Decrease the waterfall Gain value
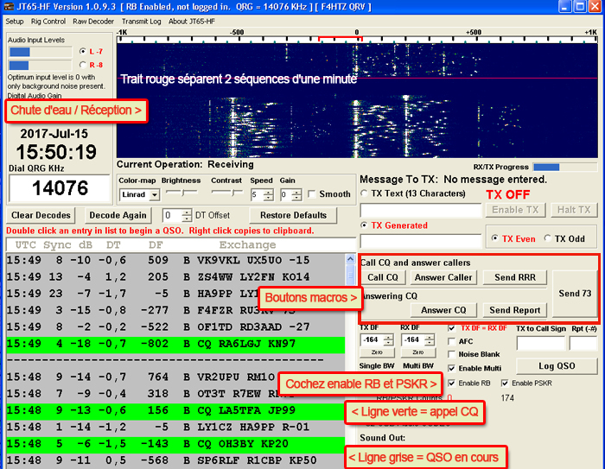The height and width of the screenshot is (469, 605). (296, 198)
